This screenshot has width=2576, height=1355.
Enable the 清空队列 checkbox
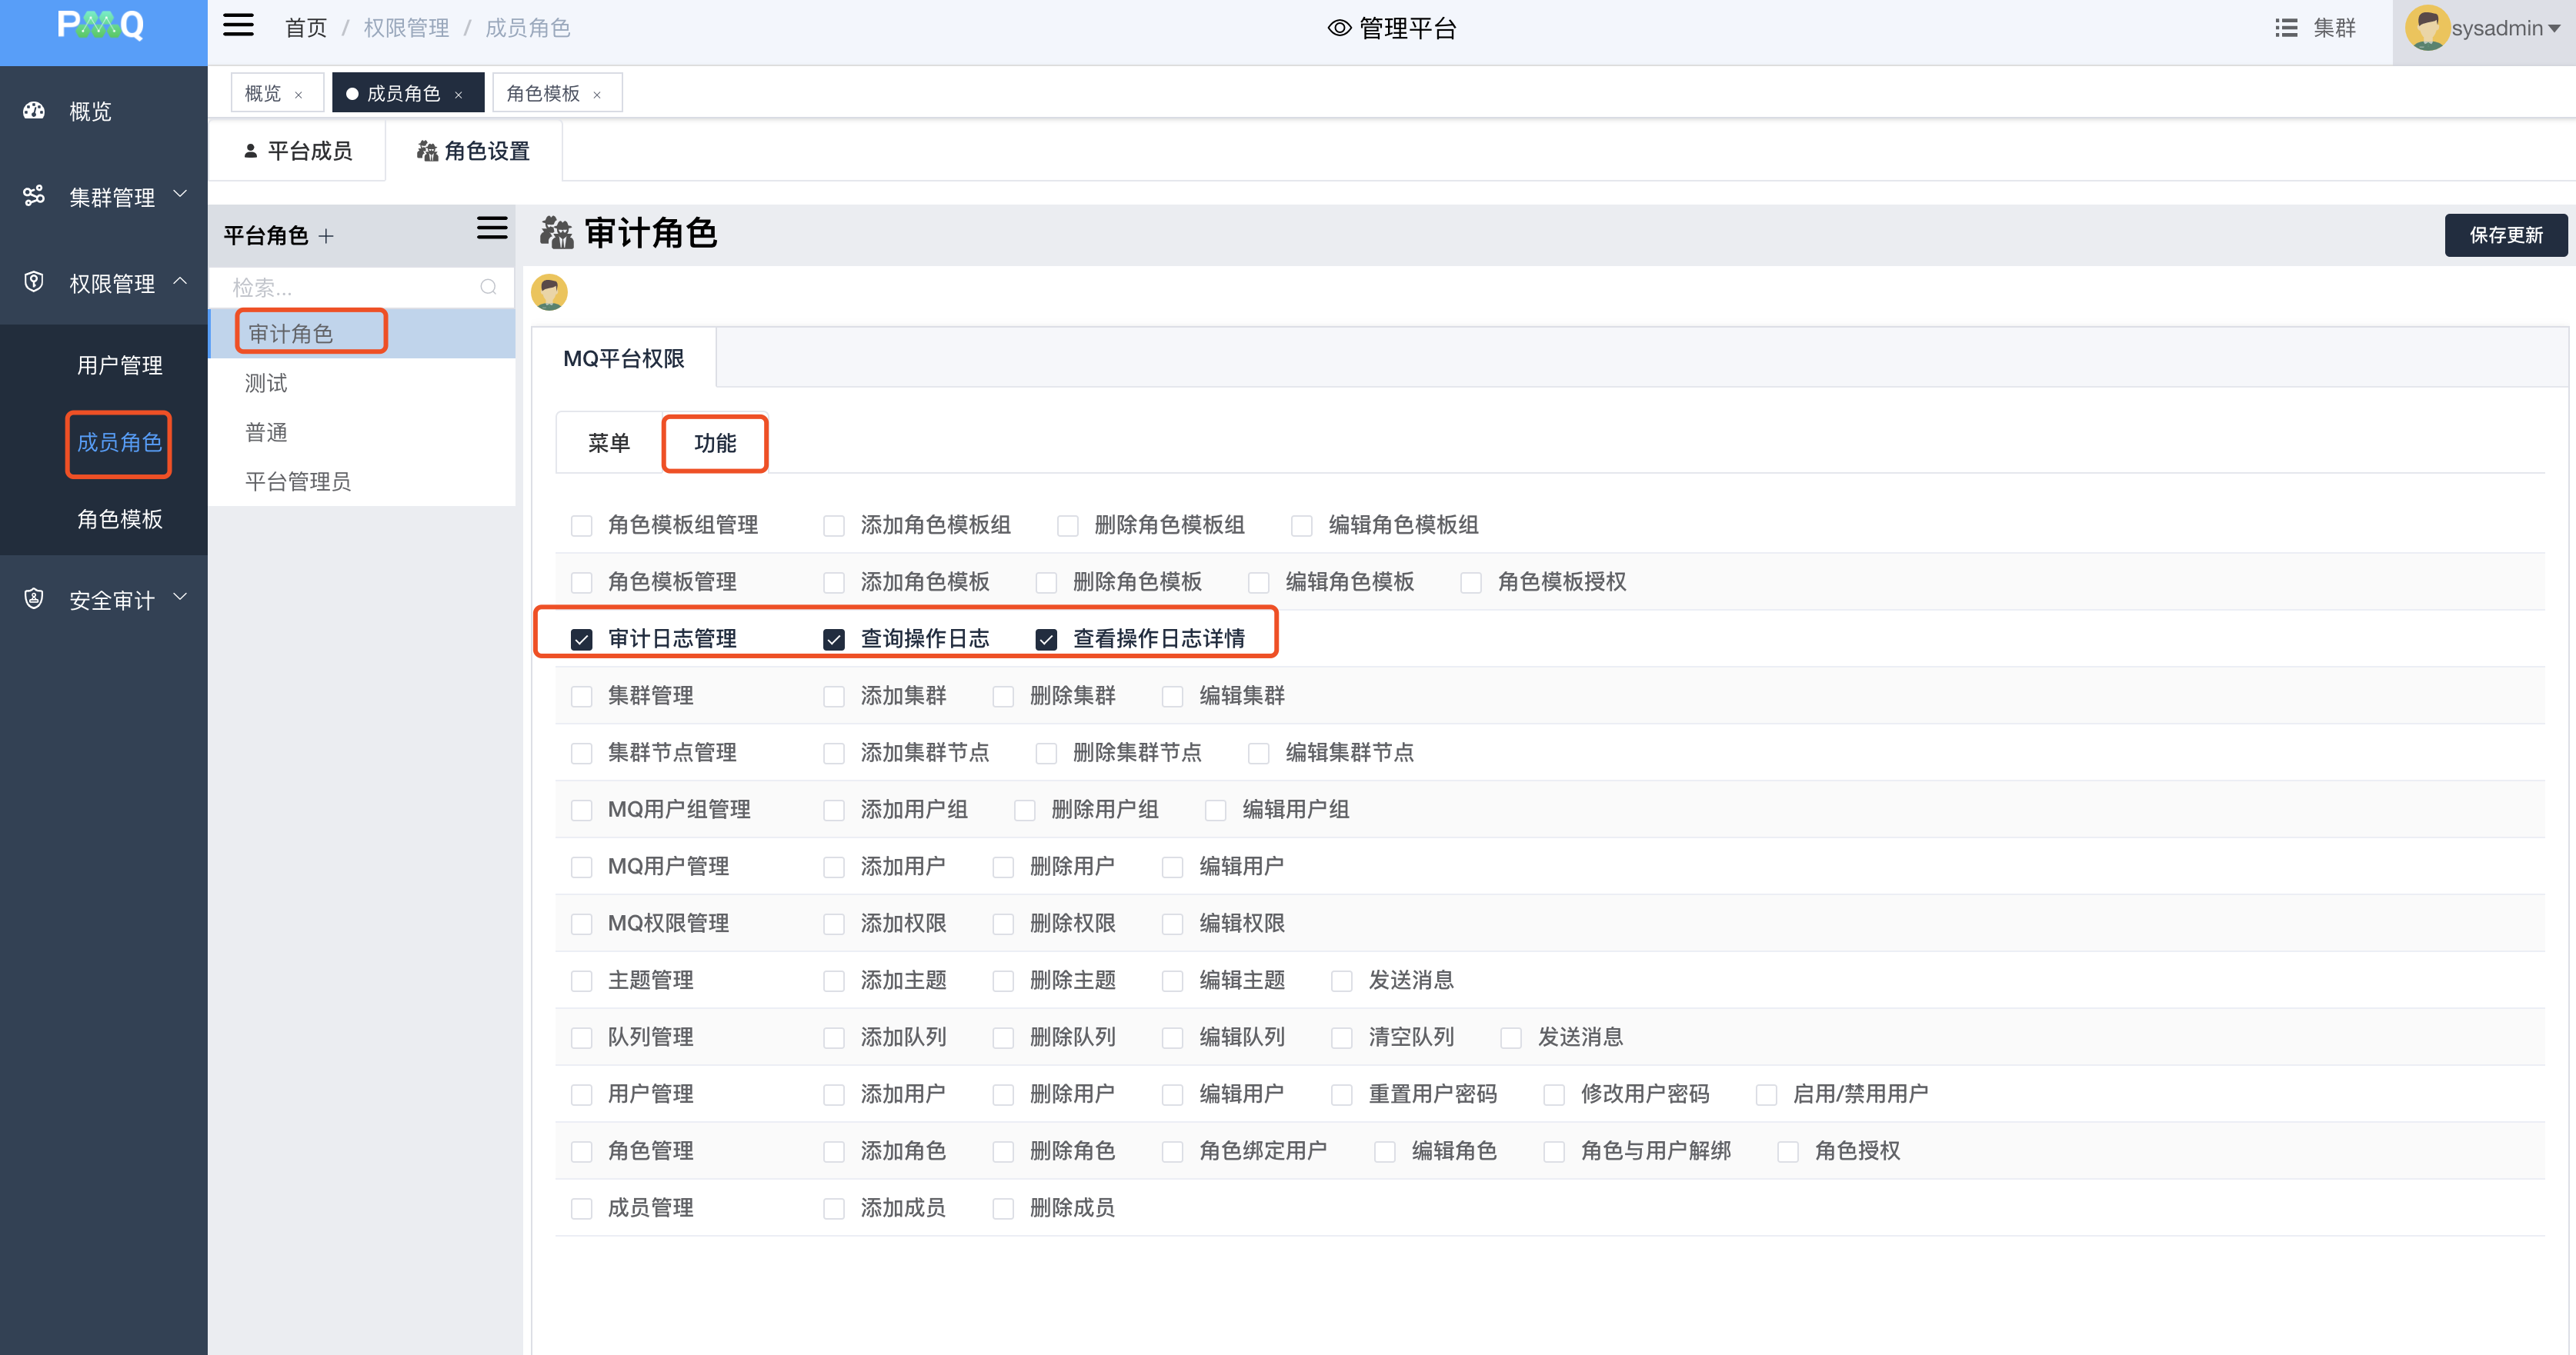[x=1341, y=1038]
